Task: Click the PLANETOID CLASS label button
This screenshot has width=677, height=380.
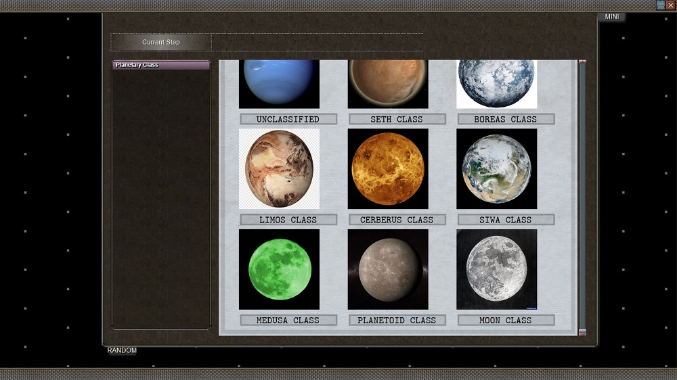Action: point(397,320)
